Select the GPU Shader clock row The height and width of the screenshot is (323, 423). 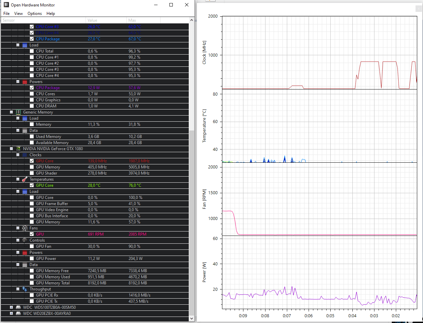coord(95,173)
